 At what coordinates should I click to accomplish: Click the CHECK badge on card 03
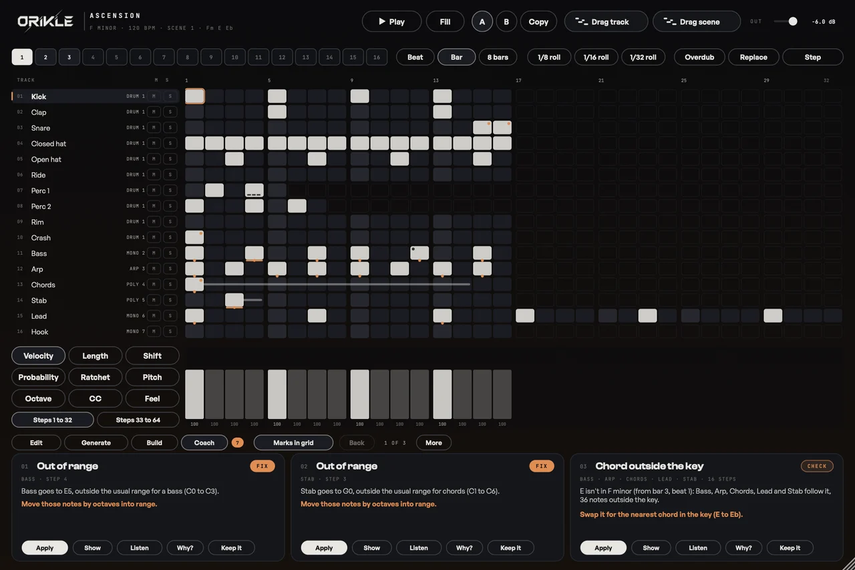coord(817,466)
